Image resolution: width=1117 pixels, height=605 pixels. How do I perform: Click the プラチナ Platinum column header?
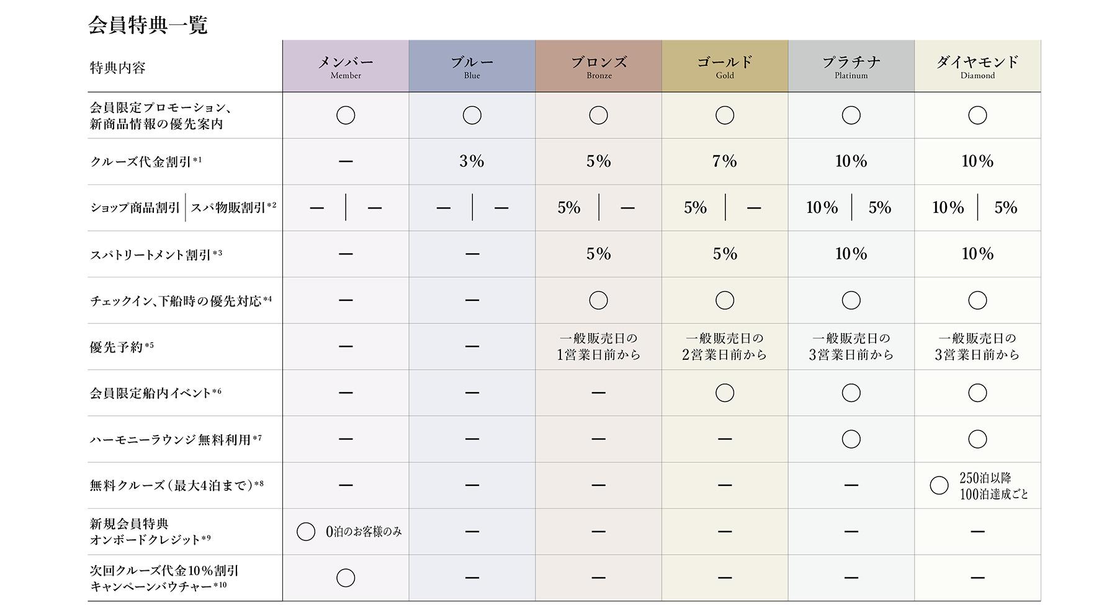coord(851,66)
